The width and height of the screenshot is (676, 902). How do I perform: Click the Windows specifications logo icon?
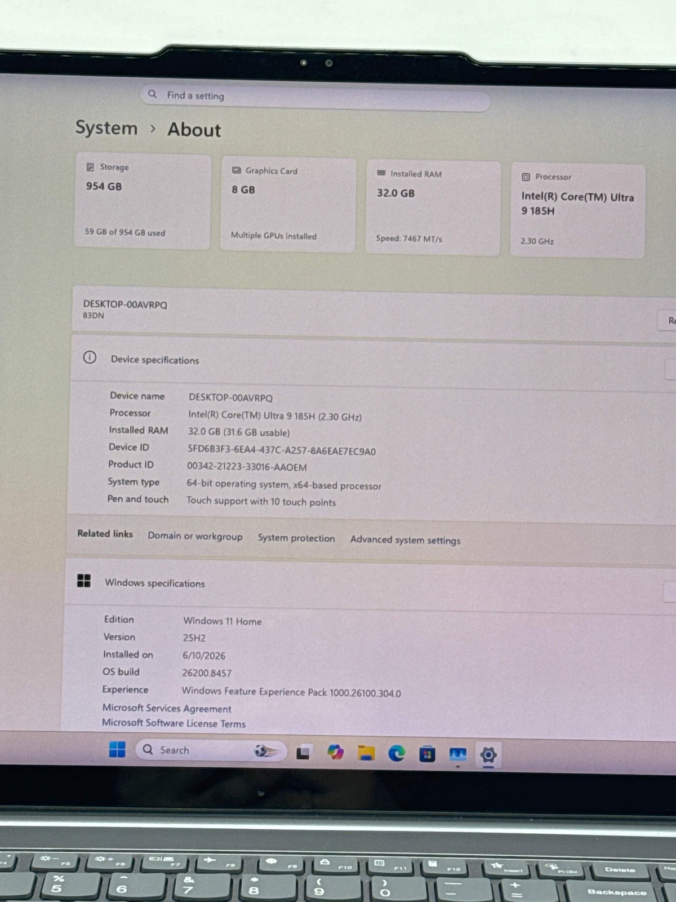pyautogui.click(x=84, y=581)
